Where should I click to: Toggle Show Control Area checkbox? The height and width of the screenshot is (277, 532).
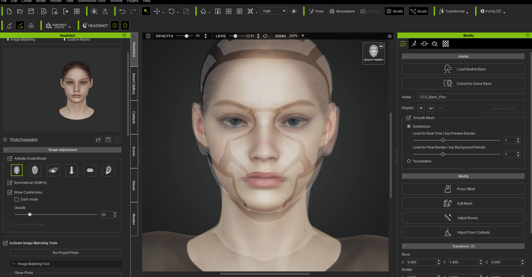(x=10, y=192)
